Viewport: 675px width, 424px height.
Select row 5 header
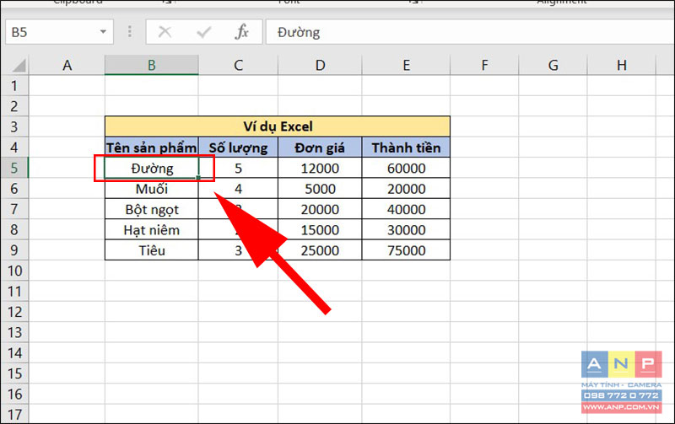click(14, 168)
